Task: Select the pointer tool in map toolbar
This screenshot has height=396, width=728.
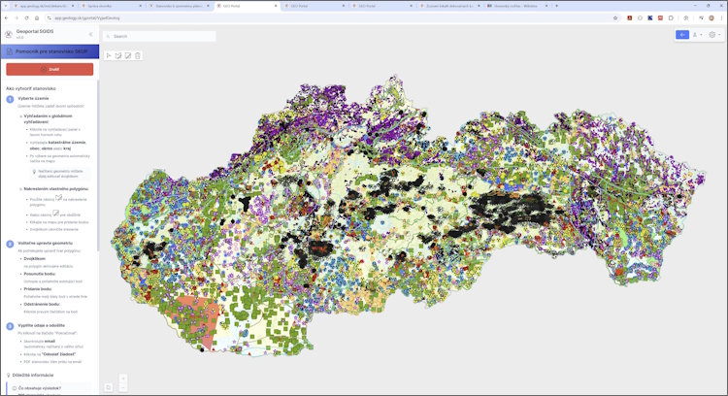Action: click(x=109, y=55)
